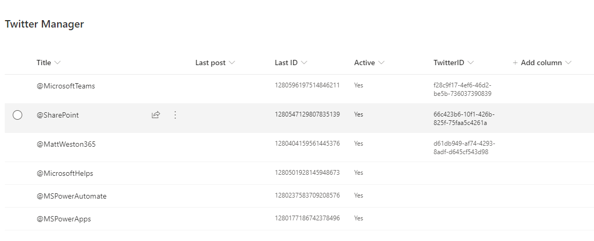Click Last ID value 1280177186742378496
594x241 pixels.
[x=307, y=218]
